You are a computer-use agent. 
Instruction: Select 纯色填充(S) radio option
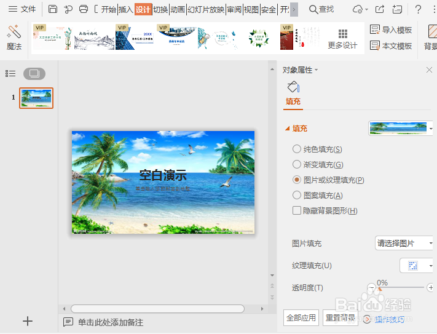point(317,149)
